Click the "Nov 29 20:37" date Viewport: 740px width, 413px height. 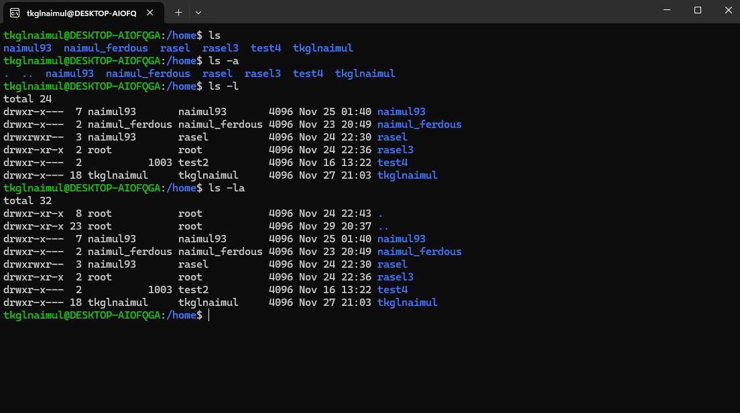[335, 226]
